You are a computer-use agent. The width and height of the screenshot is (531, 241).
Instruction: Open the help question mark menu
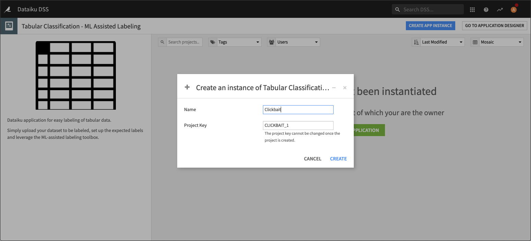(486, 10)
